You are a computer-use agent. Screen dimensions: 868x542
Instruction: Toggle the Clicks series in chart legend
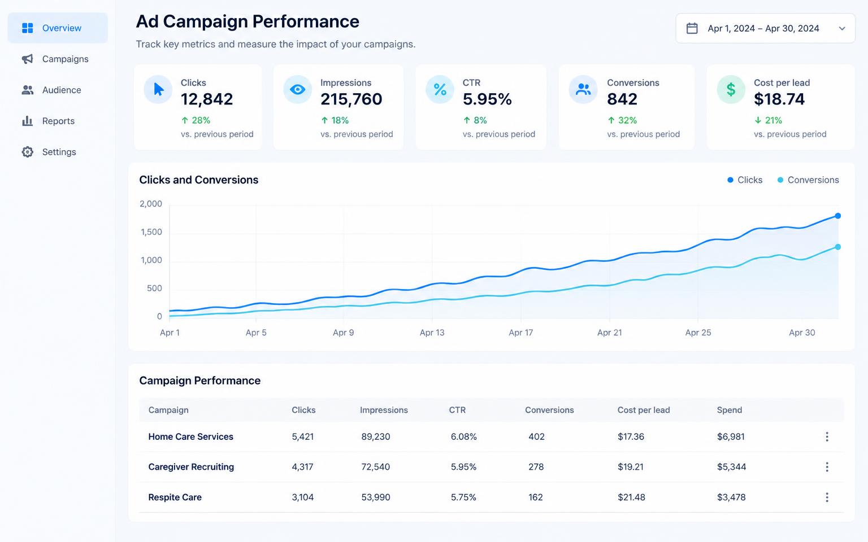[x=745, y=180]
